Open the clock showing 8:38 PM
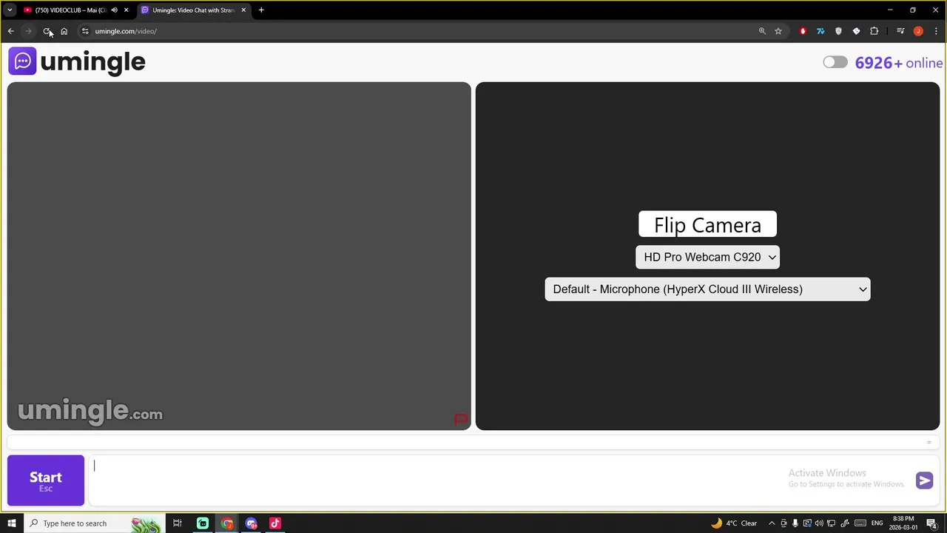Viewport: 947px width, 533px height. [x=903, y=523]
